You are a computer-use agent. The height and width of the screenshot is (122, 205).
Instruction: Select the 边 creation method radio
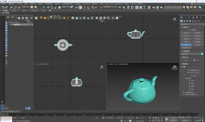coord(185,60)
